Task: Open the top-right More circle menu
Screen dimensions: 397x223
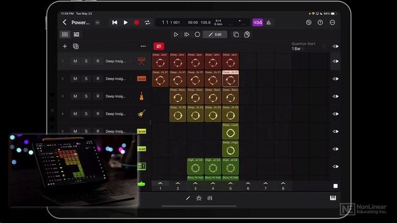Action: click(332, 22)
